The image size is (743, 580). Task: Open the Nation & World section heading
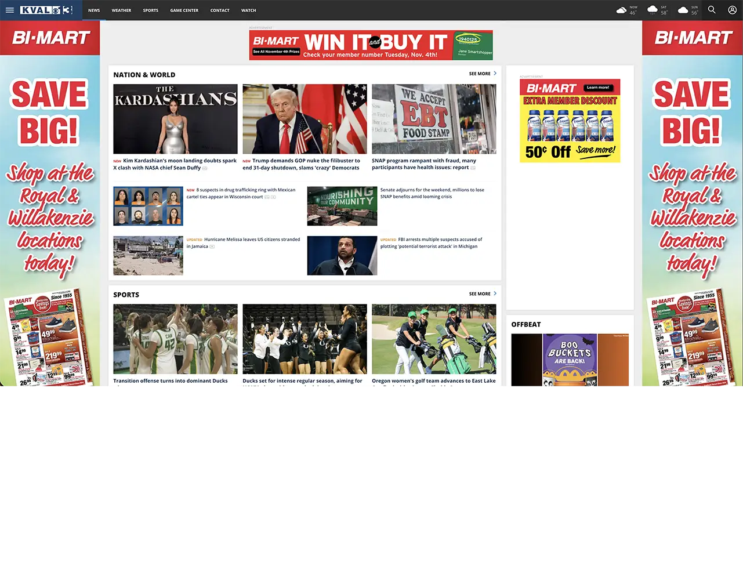point(144,75)
